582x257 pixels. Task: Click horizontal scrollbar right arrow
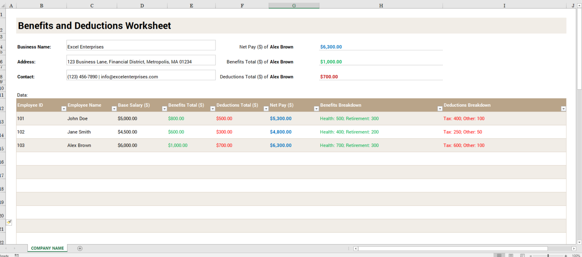(574, 249)
